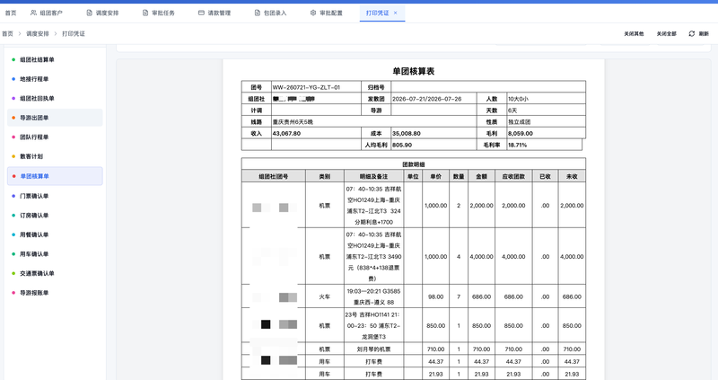
Task: Click the 明细及备注 column header
Action: pyautogui.click(x=373, y=176)
